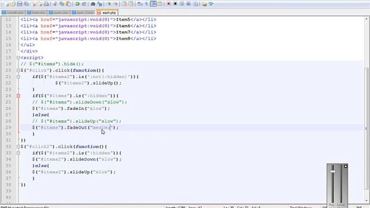Screen dimensions: 370x208
Task: Click the New file toolbar icon
Action: tap(6, 4)
